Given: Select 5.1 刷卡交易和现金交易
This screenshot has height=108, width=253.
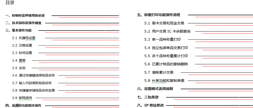Looking at the screenshot, I should click(164, 23).
